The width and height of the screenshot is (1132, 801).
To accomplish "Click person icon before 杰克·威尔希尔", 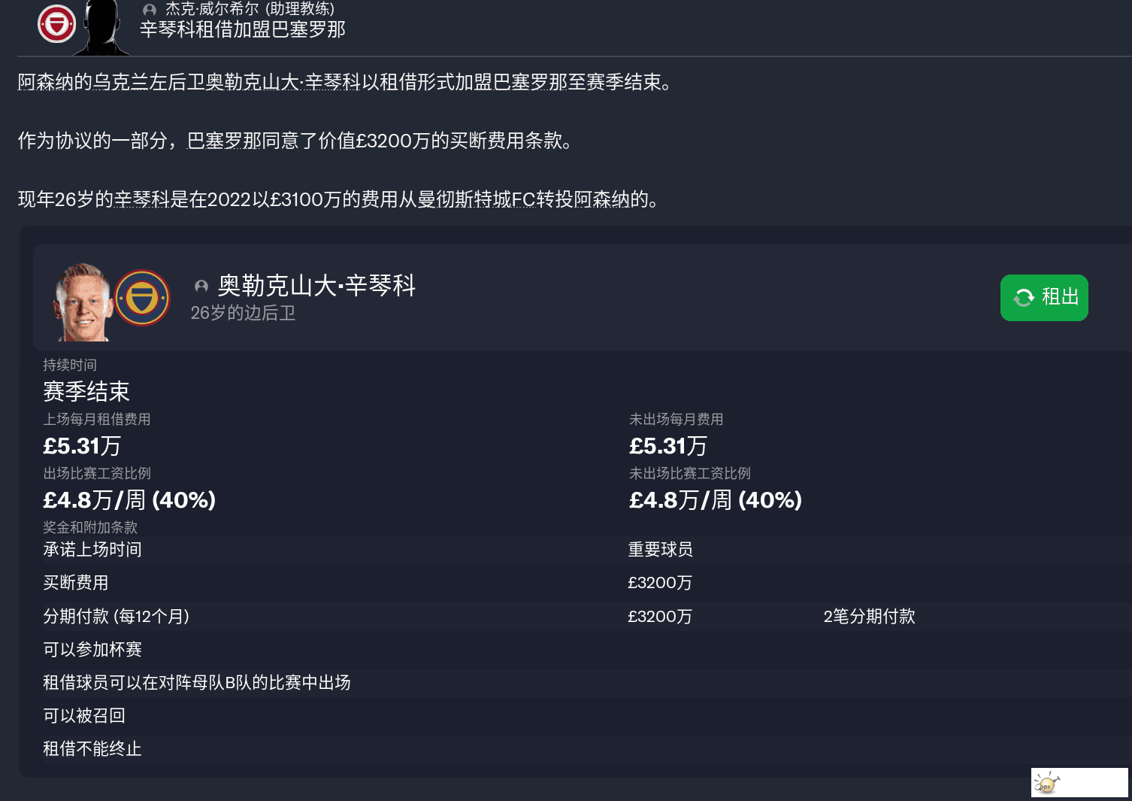I will pyautogui.click(x=150, y=10).
